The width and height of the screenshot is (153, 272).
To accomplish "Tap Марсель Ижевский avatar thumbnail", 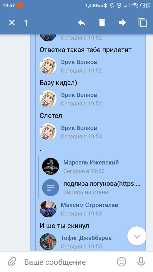I will pyautogui.click(x=50, y=166).
